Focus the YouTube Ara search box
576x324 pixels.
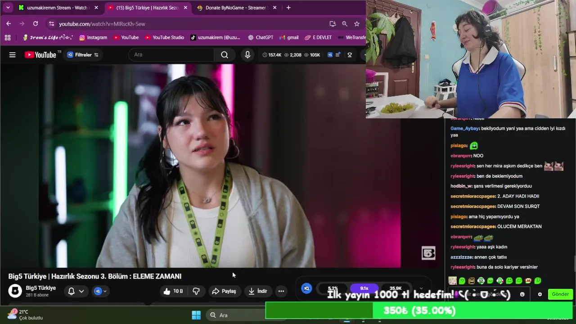171,54
